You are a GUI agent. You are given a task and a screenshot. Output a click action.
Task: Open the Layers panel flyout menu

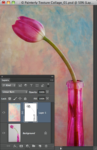tap(52, 80)
